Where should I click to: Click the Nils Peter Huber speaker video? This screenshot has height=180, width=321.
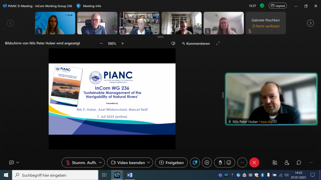pos(271,99)
